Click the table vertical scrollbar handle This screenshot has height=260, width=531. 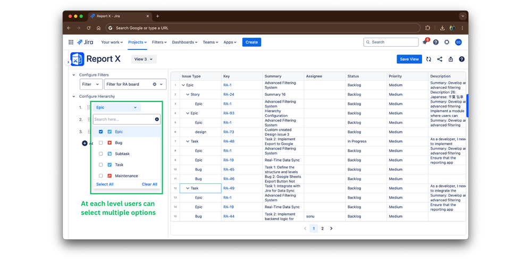coord(467,106)
